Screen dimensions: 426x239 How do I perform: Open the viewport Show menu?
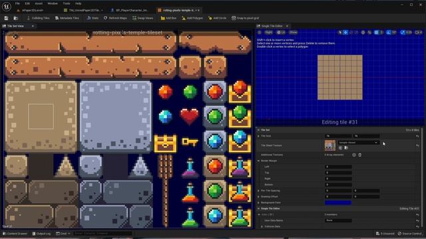point(293,33)
